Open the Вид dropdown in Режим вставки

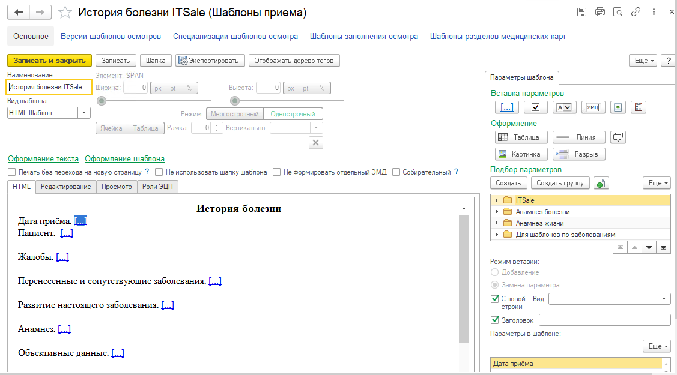click(664, 299)
